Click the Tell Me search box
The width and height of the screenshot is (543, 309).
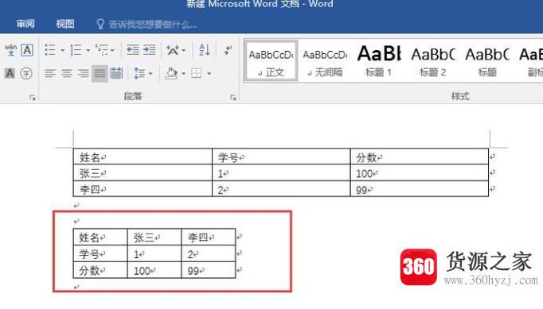pyautogui.click(x=152, y=25)
